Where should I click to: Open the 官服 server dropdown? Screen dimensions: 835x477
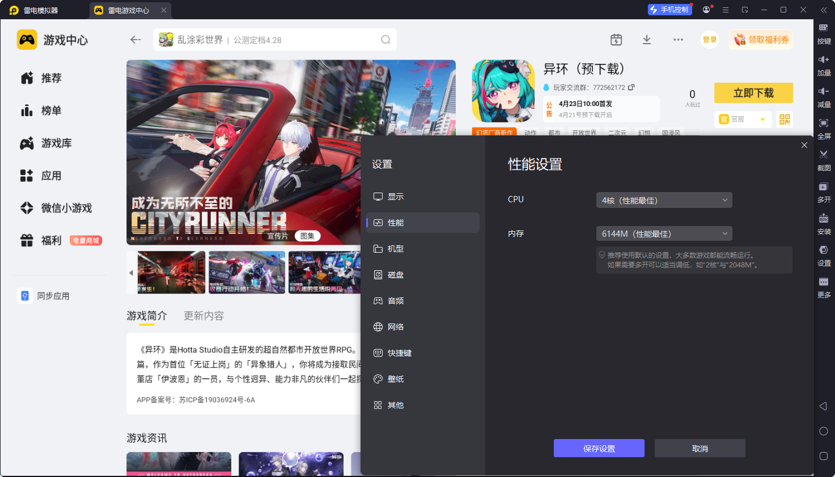[x=742, y=119]
